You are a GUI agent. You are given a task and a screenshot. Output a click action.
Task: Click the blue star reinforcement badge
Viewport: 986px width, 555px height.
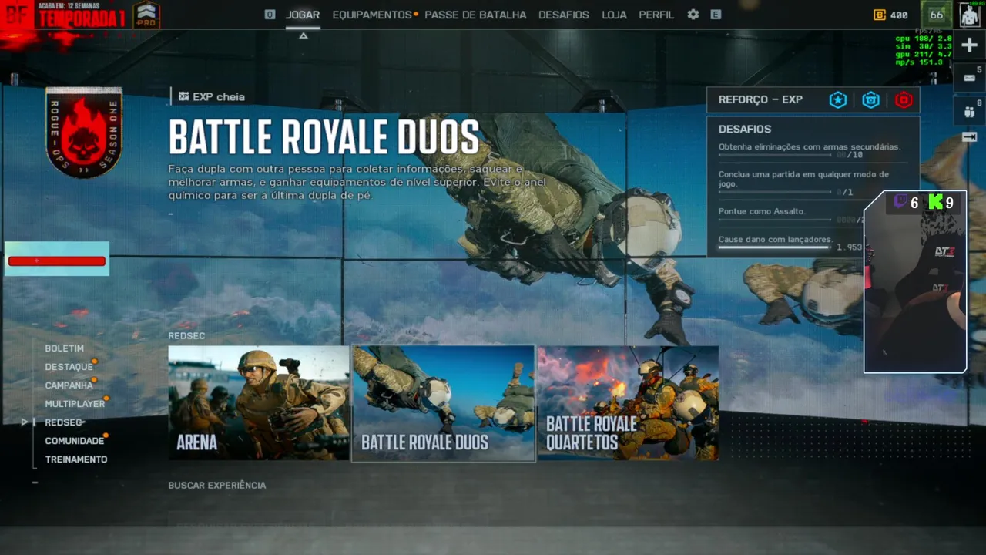pyautogui.click(x=837, y=99)
